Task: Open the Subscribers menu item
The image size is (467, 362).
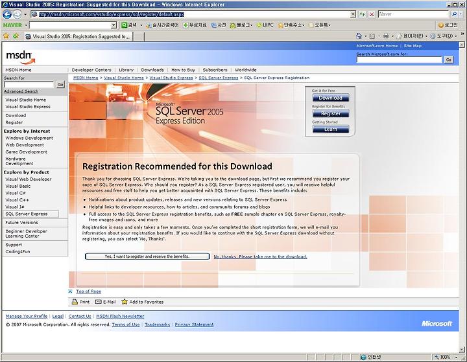Action: click(x=215, y=70)
